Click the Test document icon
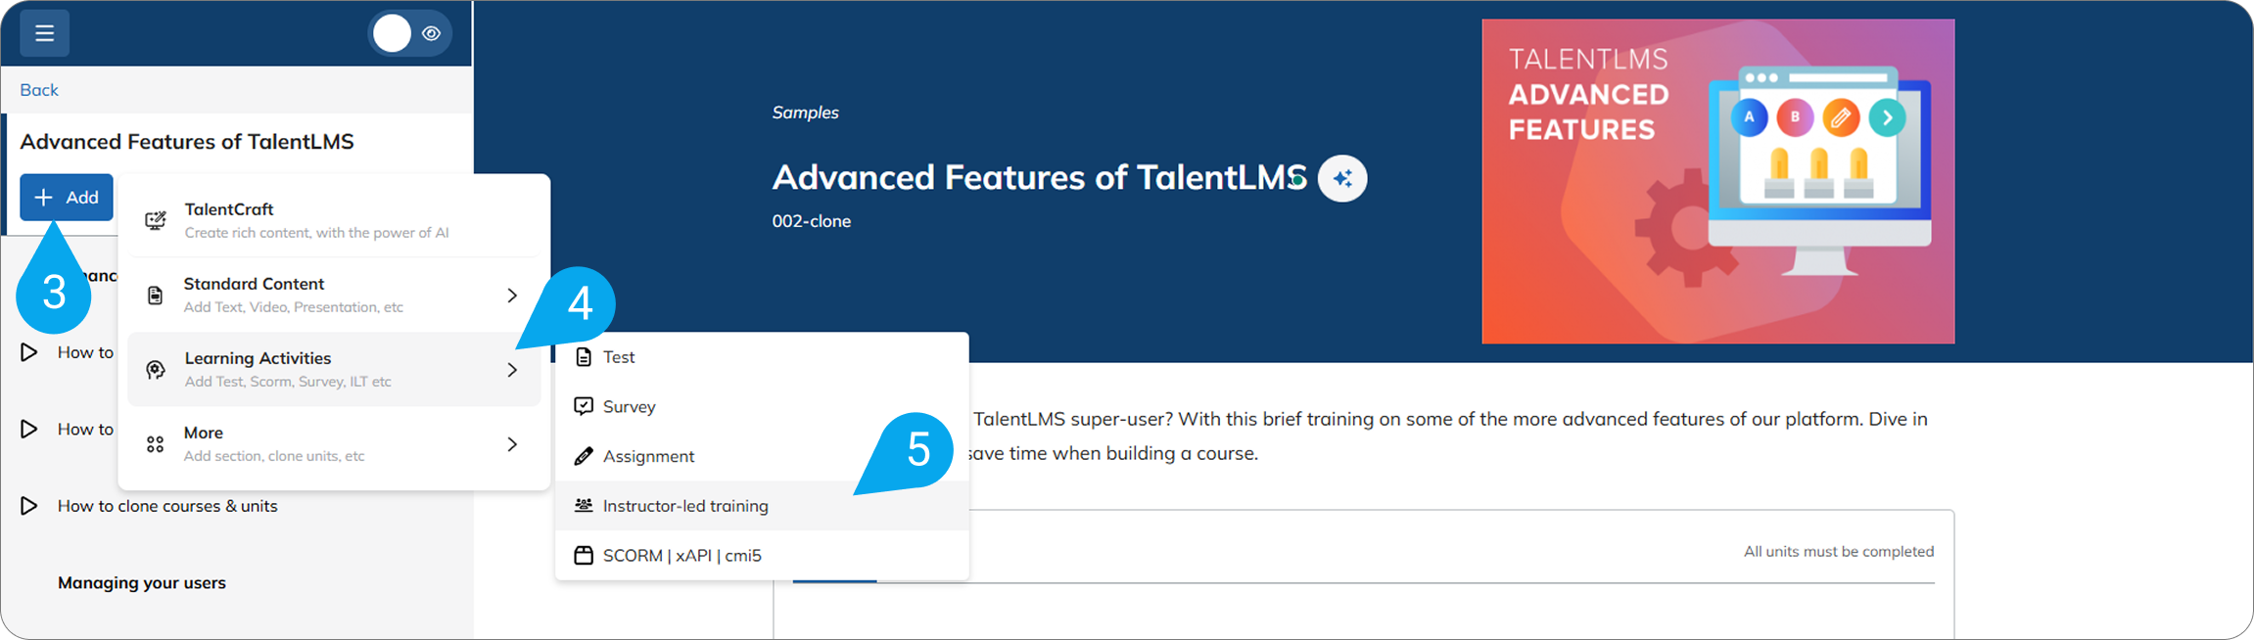Viewport: 2254px width, 640px height. tap(584, 357)
